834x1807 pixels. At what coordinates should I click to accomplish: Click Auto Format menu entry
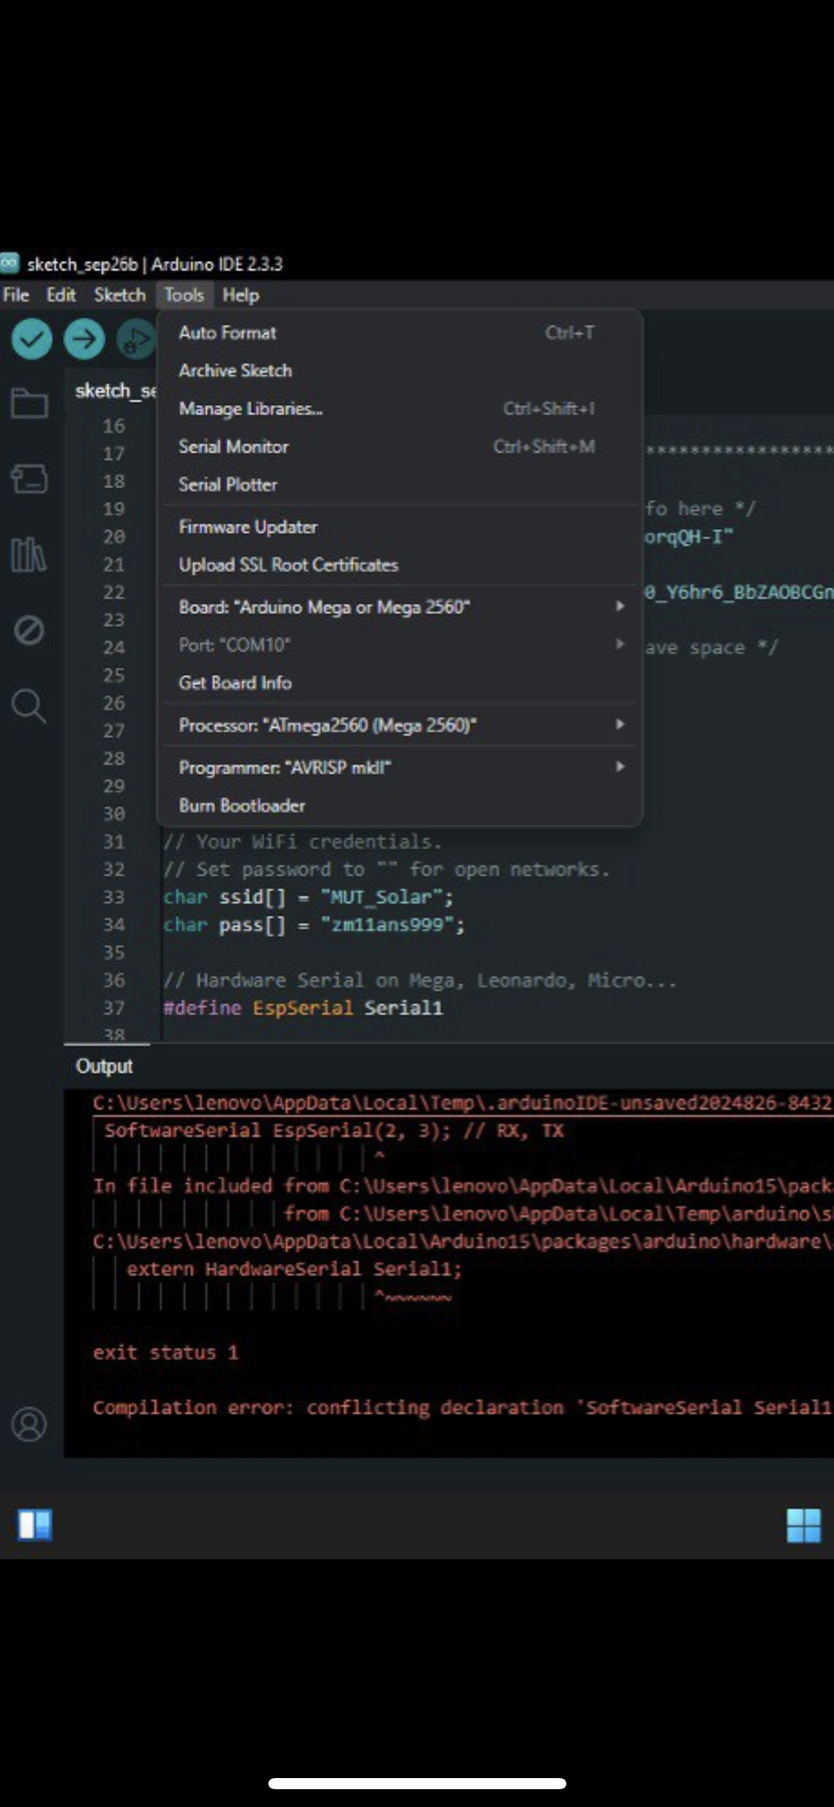227,333
